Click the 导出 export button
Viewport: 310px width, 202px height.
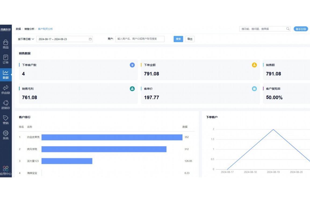190,39
